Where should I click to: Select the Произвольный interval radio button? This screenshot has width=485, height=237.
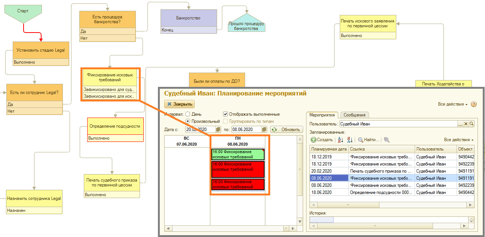[188, 121]
